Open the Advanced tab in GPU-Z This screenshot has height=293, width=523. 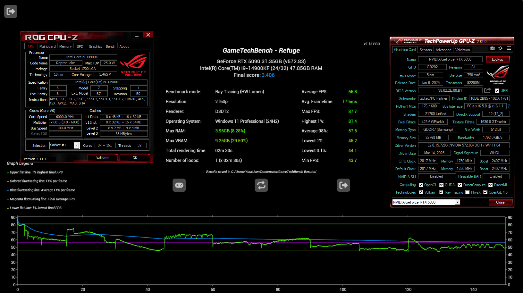pos(443,50)
